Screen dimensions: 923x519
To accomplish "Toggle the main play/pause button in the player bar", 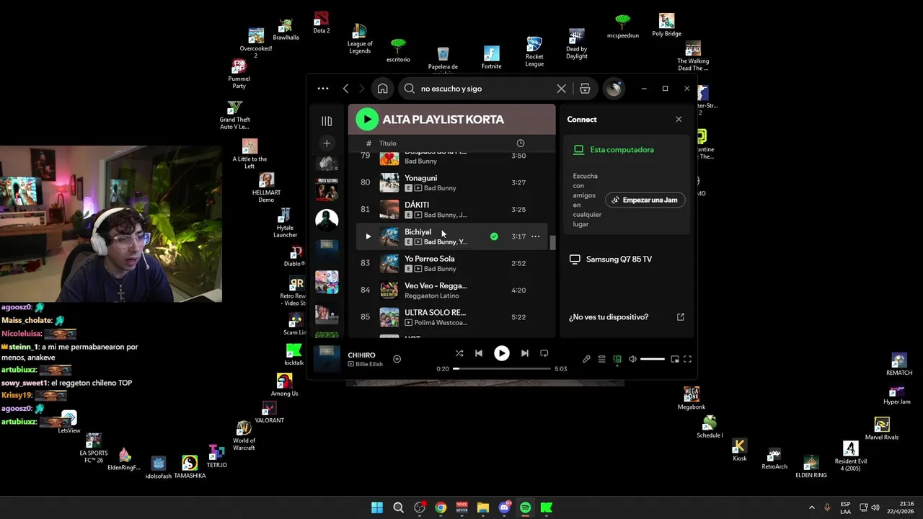I will pyautogui.click(x=502, y=353).
